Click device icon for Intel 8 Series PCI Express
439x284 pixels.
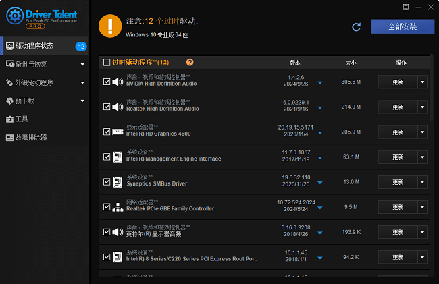coord(118,257)
